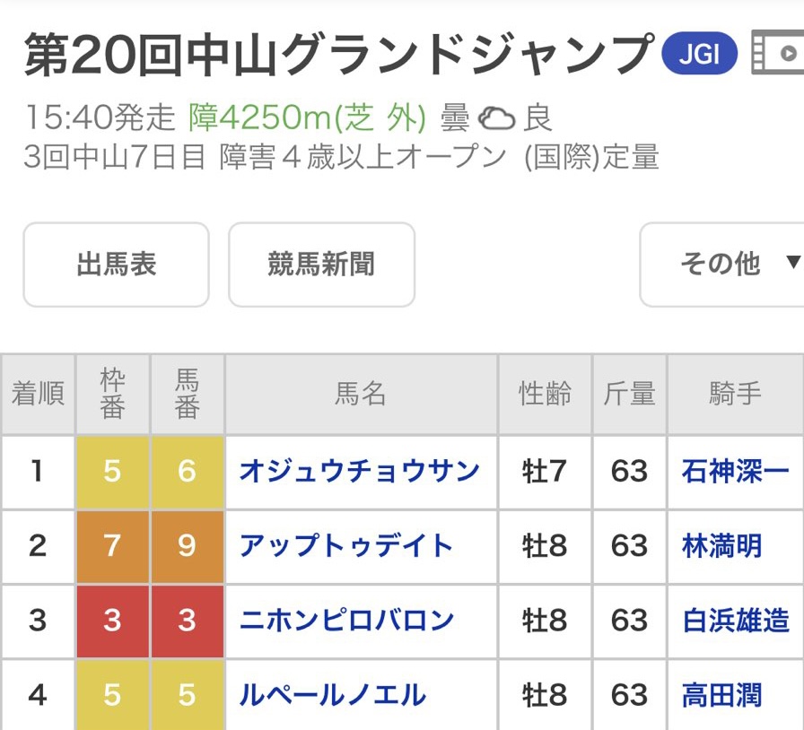The image size is (804, 730).
Task: Open horse オジュウチョウサン's page
Action: click(x=359, y=471)
